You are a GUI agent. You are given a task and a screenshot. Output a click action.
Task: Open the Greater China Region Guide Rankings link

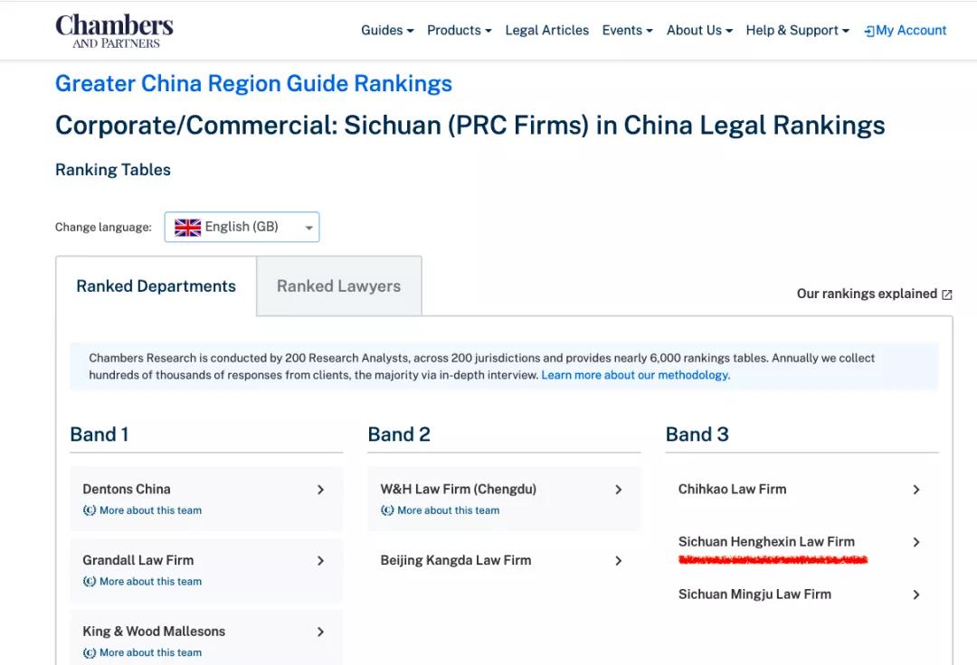[x=253, y=84]
